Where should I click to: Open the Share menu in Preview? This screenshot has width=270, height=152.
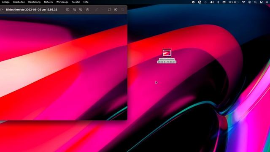[88, 9]
